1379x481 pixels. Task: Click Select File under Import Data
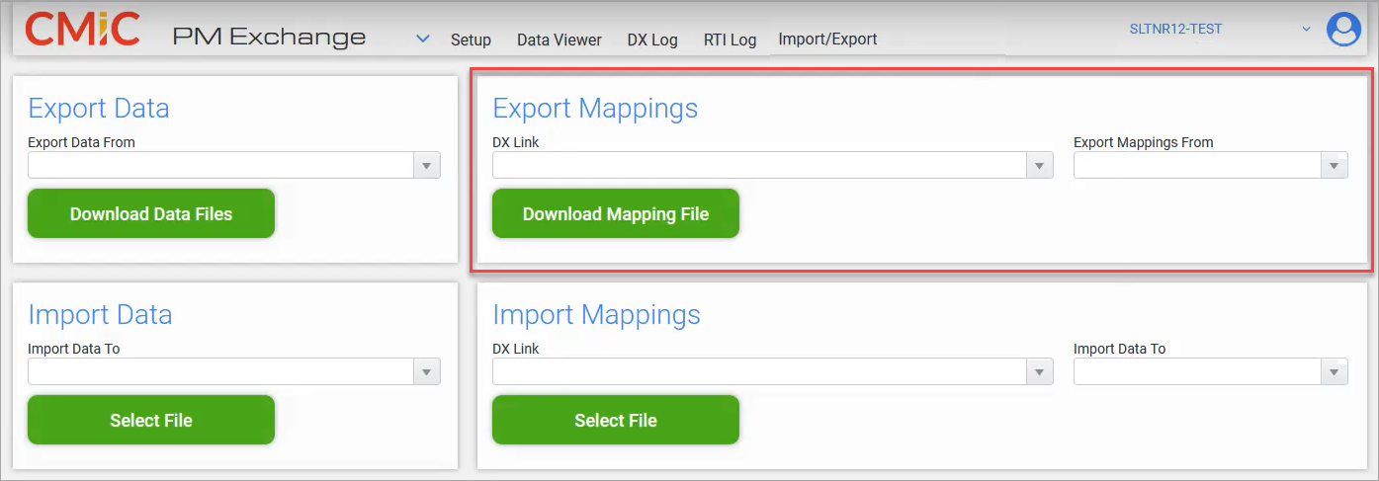click(x=151, y=420)
